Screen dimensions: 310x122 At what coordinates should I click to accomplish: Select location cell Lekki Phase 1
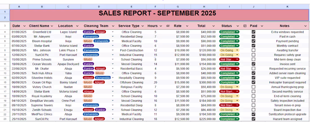tap(68, 50)
